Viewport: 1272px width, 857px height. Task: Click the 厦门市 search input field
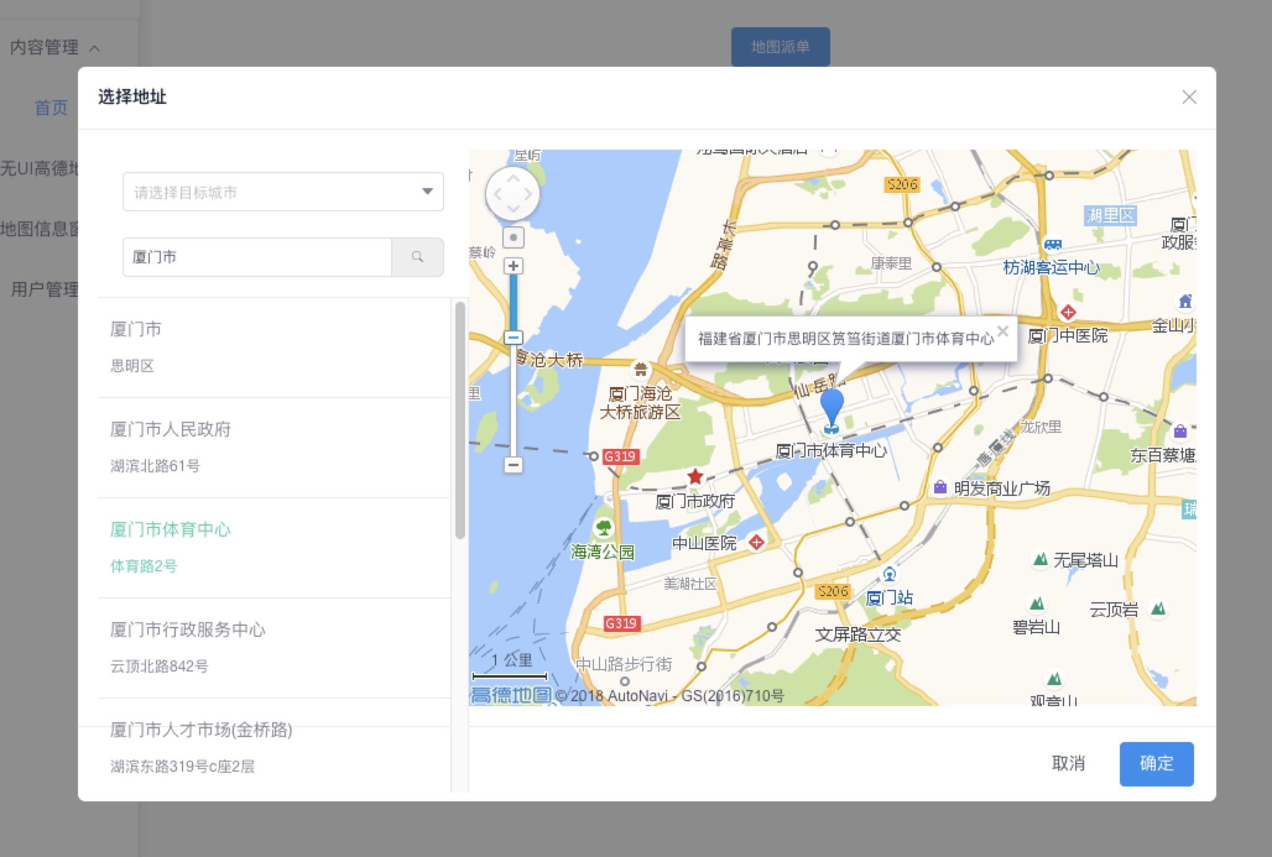[257, 257]
